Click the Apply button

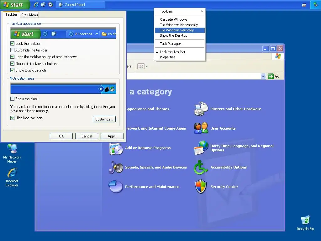tap(112, 136)
